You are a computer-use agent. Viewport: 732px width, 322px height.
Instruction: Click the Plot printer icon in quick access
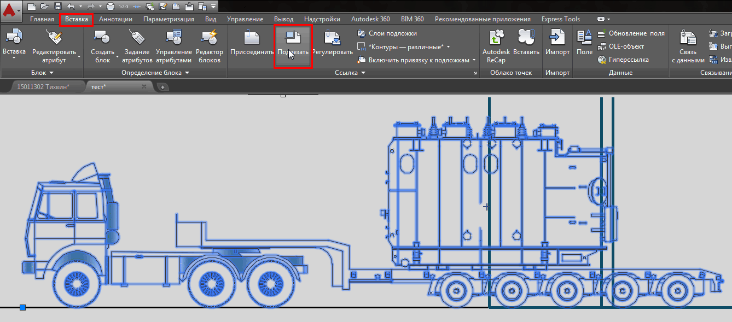pyautogui.click(x=110, y=7)
